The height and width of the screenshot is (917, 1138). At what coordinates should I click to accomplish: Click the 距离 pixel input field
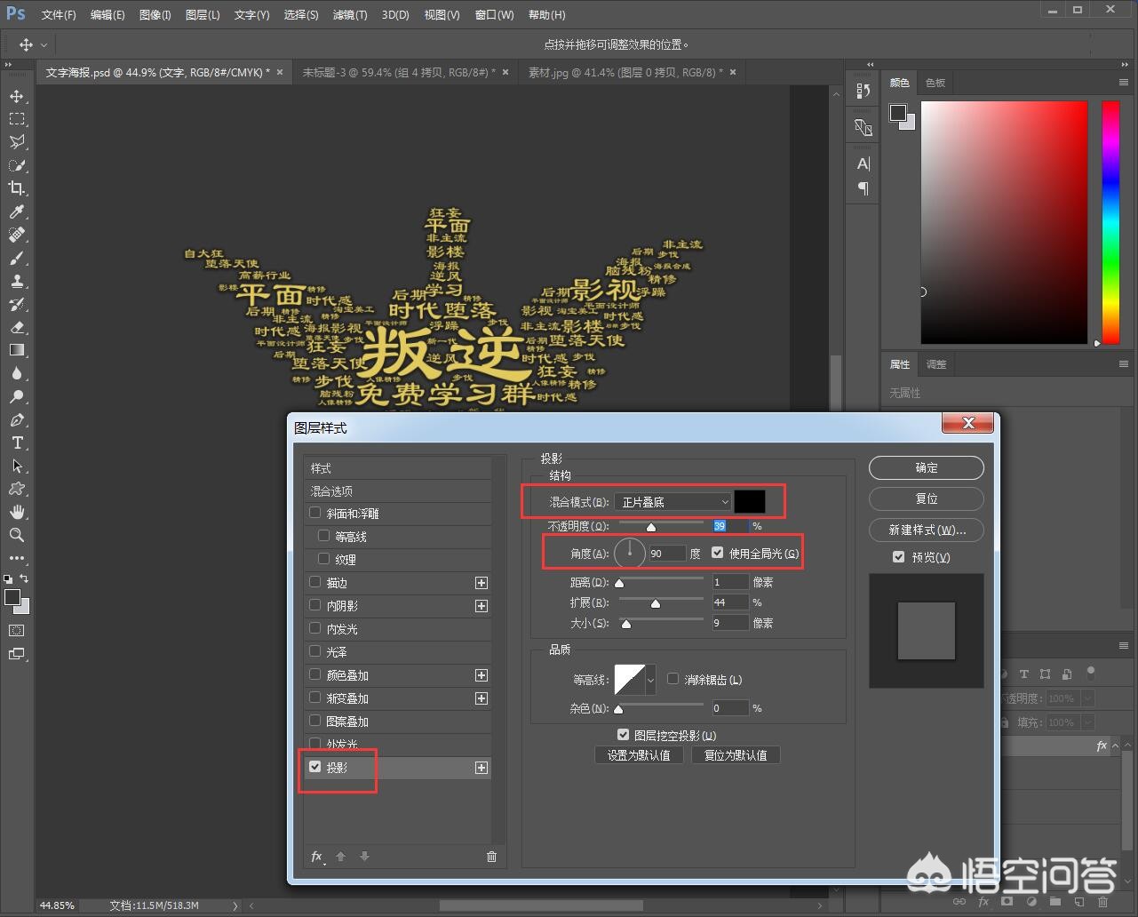[729, 582]
